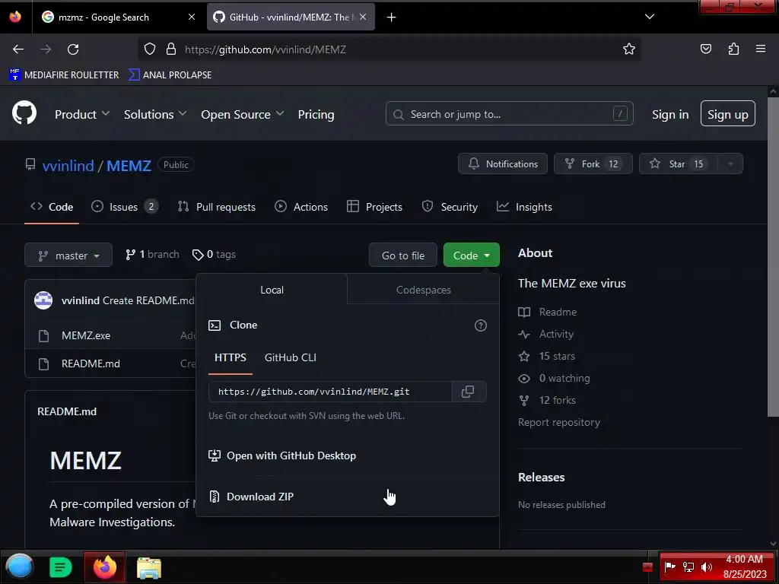Click the Sign in link
This screenshot has height=584, width=779.
coord(670,114)
